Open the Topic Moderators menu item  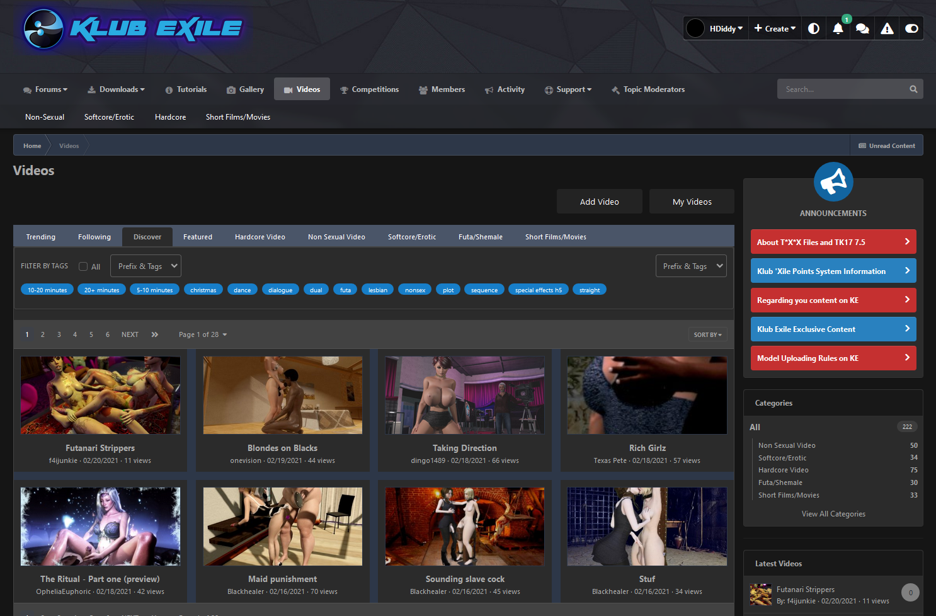(648, 89)
